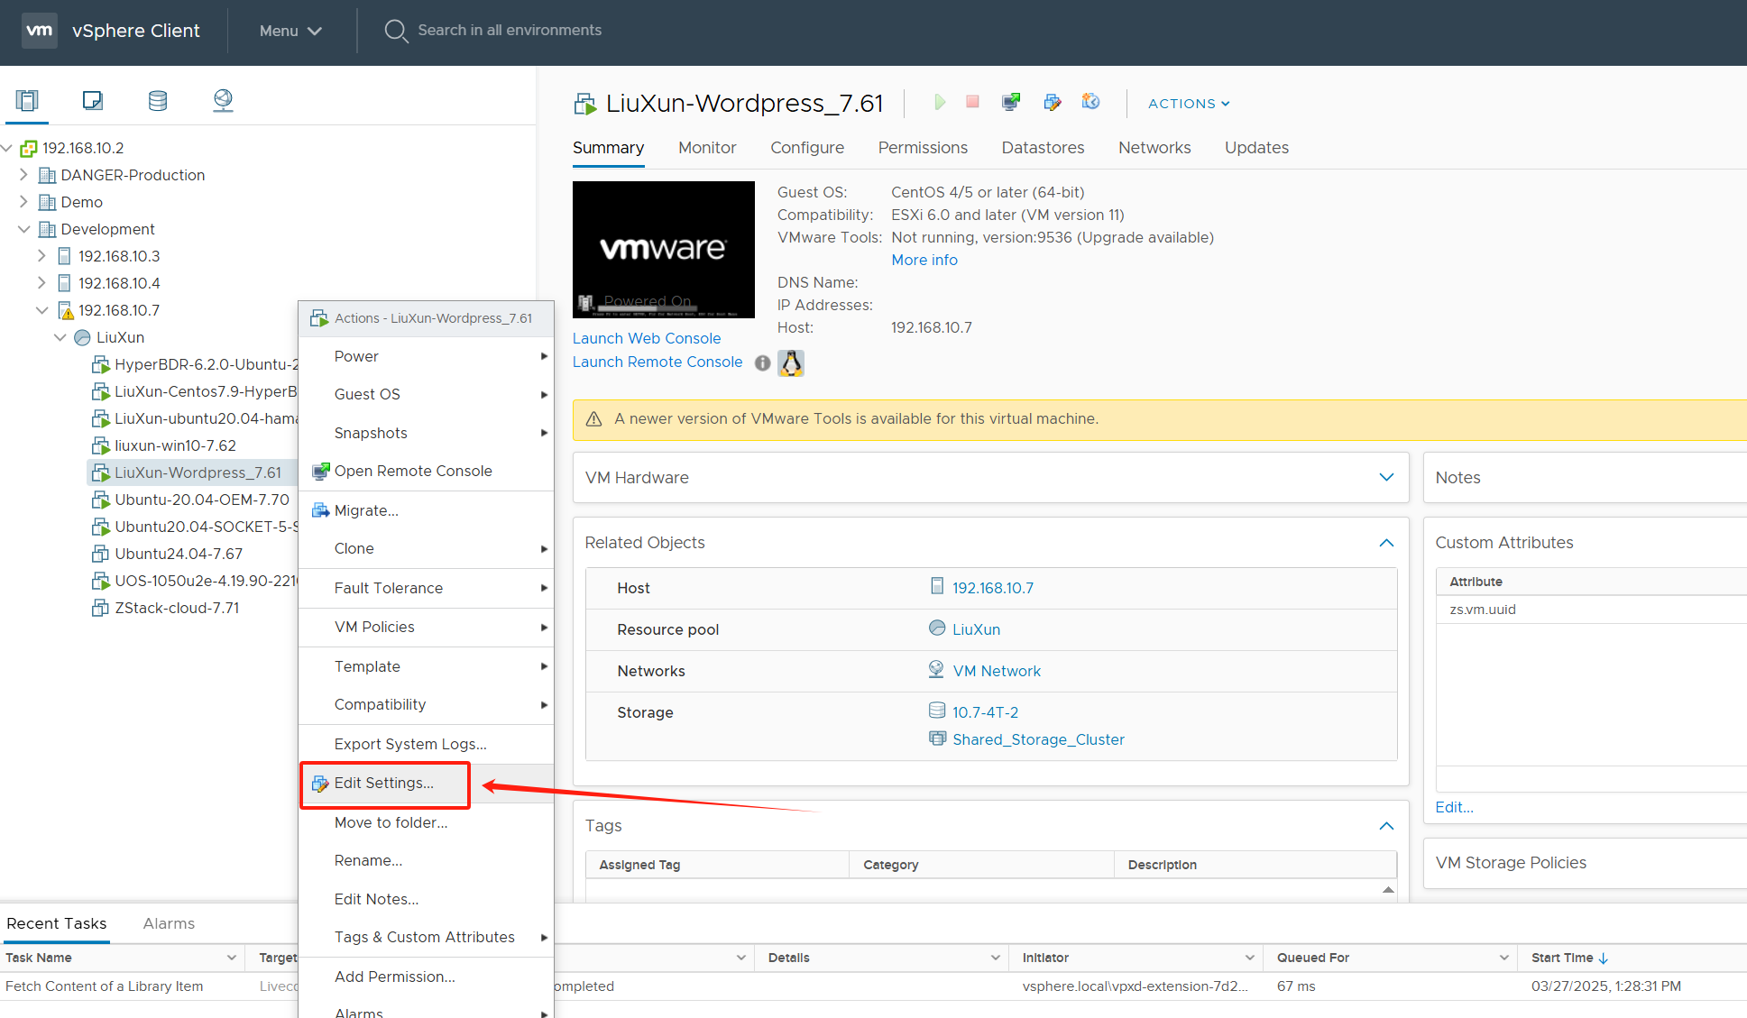
Task: Open the Hosts and Clusters view icon
Action: click(27, 100)
